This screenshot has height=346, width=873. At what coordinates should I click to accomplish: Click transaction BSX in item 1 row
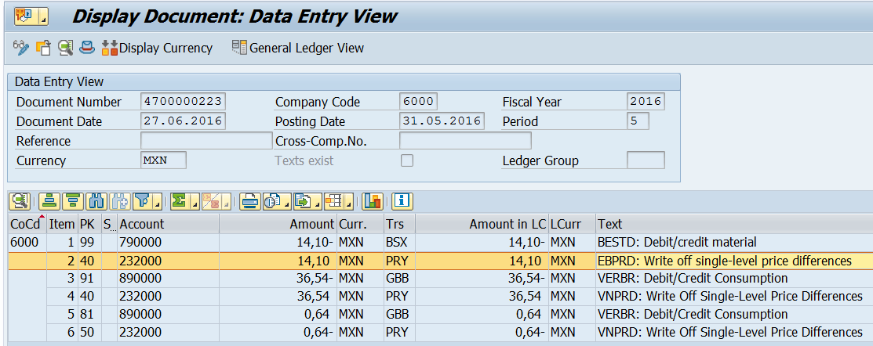click(399, 242)
